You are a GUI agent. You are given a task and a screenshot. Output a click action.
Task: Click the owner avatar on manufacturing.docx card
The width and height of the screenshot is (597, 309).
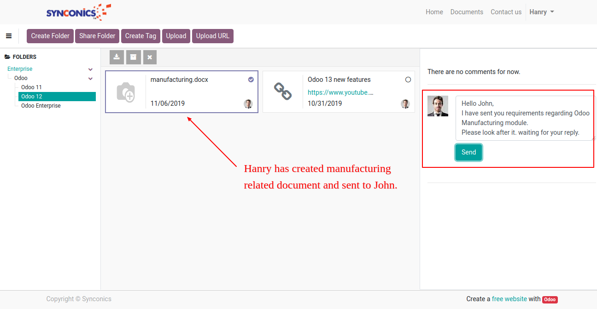248,104
